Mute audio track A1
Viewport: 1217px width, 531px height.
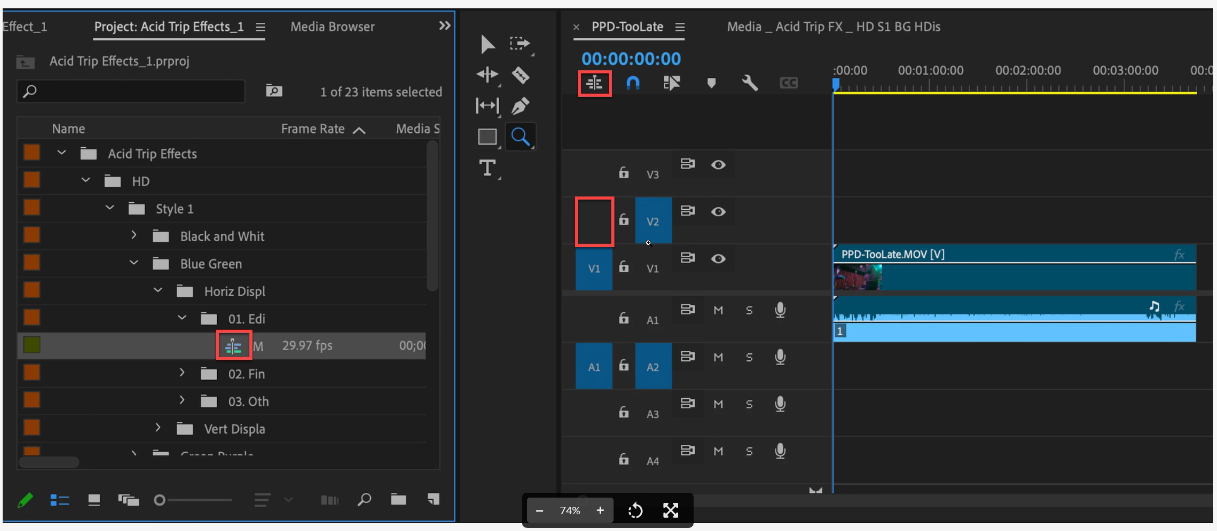(718, 310)
